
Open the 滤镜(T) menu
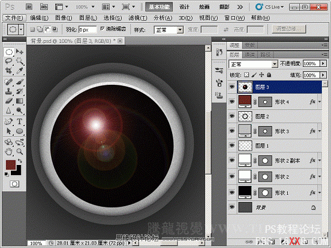(138, 18)
